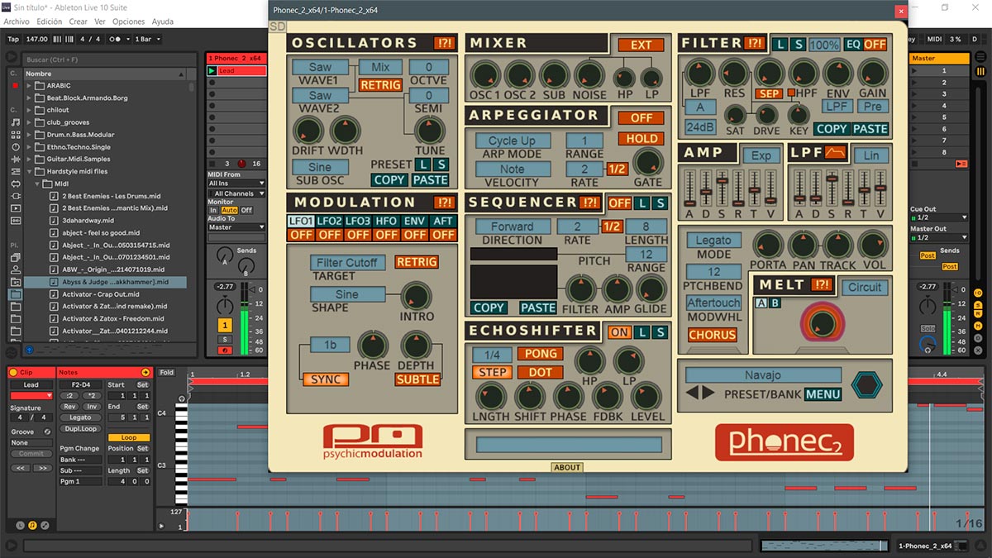992x558 pixels.
Task: Switch to the ENV modulation tab
Action: pyautogui.click(x=414, y=222)
